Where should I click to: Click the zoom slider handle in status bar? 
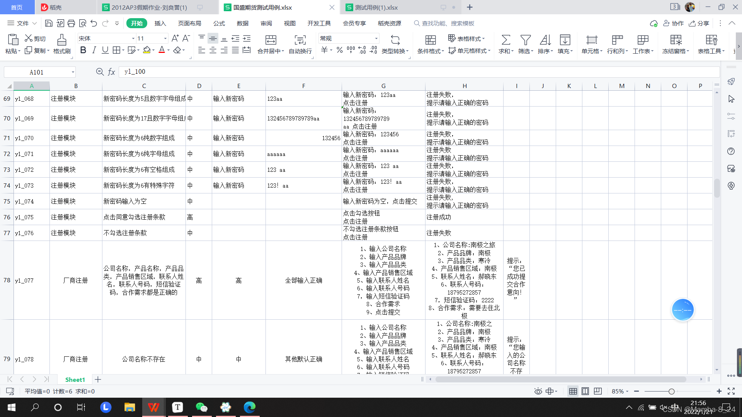tap(672, 392)
